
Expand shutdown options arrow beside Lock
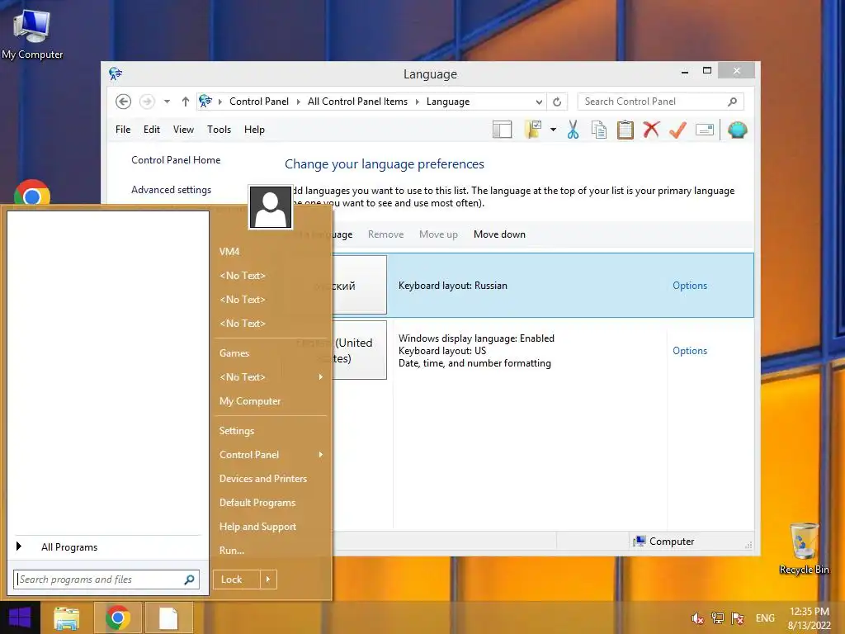point(268,580)
